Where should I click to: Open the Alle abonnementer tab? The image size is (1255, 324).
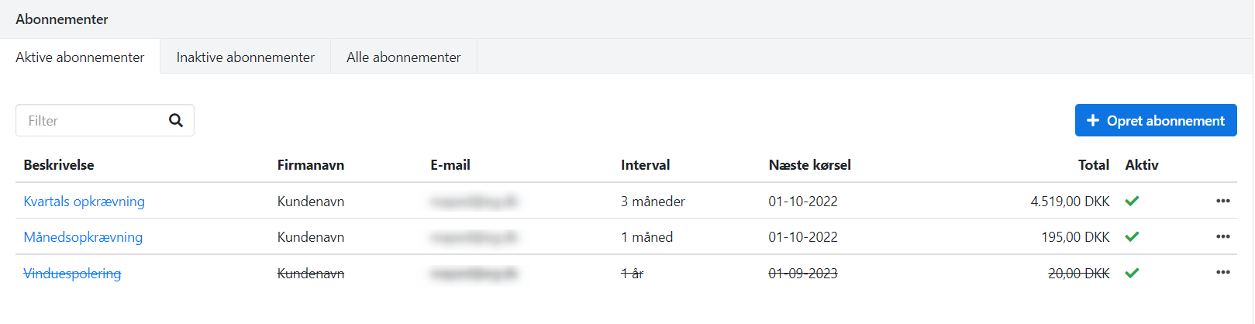(x=403, y=57)
